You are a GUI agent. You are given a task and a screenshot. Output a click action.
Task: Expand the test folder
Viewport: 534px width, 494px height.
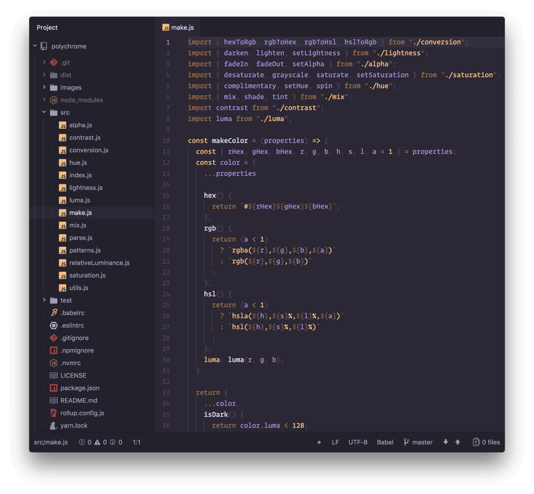click(44, 300)
